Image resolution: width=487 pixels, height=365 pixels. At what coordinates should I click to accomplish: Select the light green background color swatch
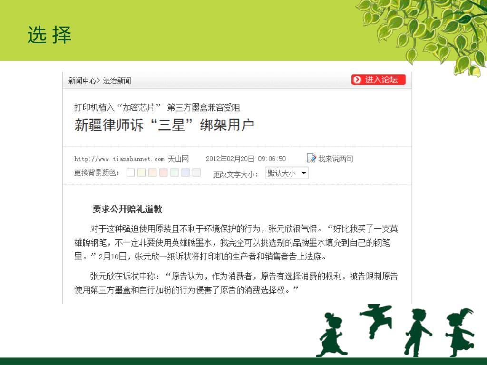click(175, 173)
